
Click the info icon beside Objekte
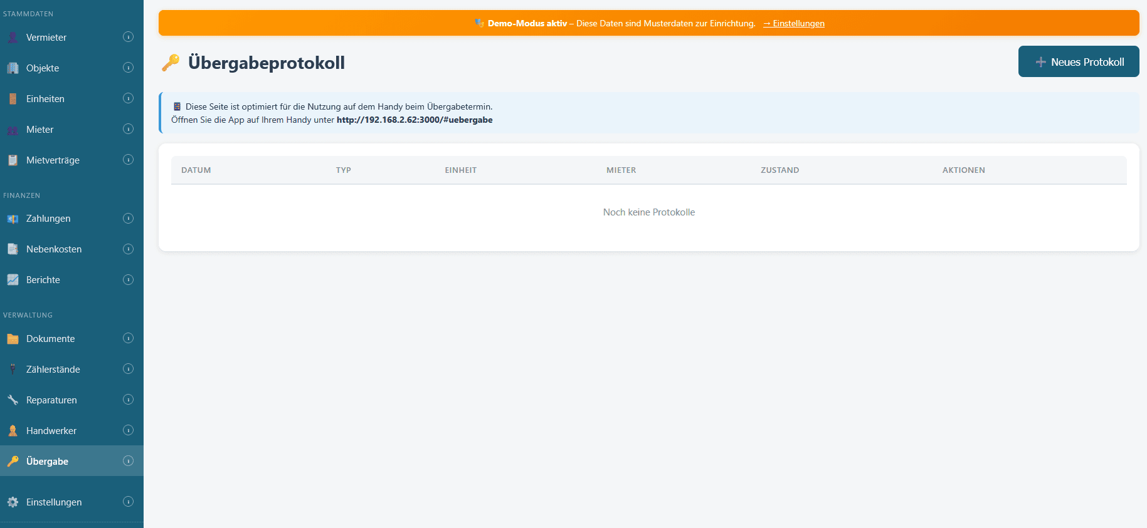tap(128, 68)
